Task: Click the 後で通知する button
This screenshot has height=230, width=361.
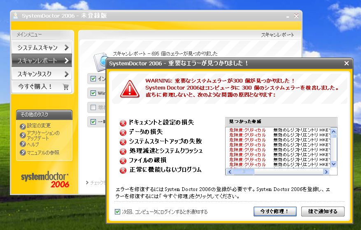Action: (x=323, y=212)
